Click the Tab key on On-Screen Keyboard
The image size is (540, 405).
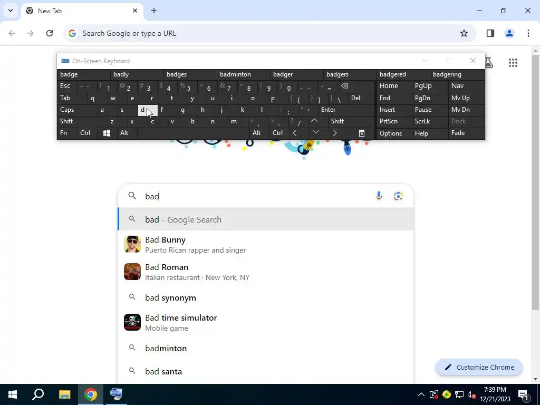click(72, 98)
